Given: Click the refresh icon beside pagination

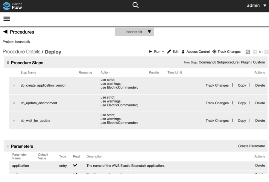Looking at the screenshot, I should coord(248,52).
